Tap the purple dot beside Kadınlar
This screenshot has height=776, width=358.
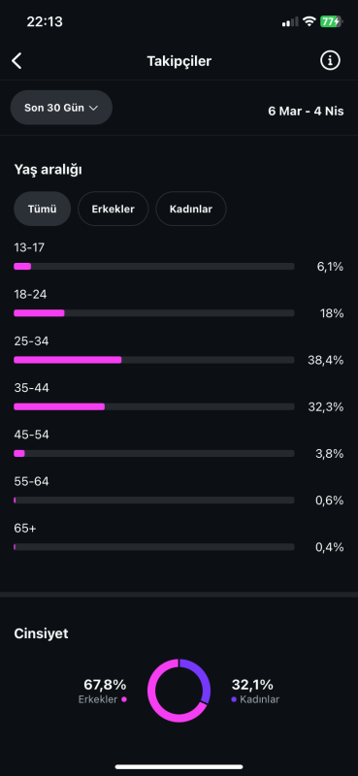pos(234,699)
